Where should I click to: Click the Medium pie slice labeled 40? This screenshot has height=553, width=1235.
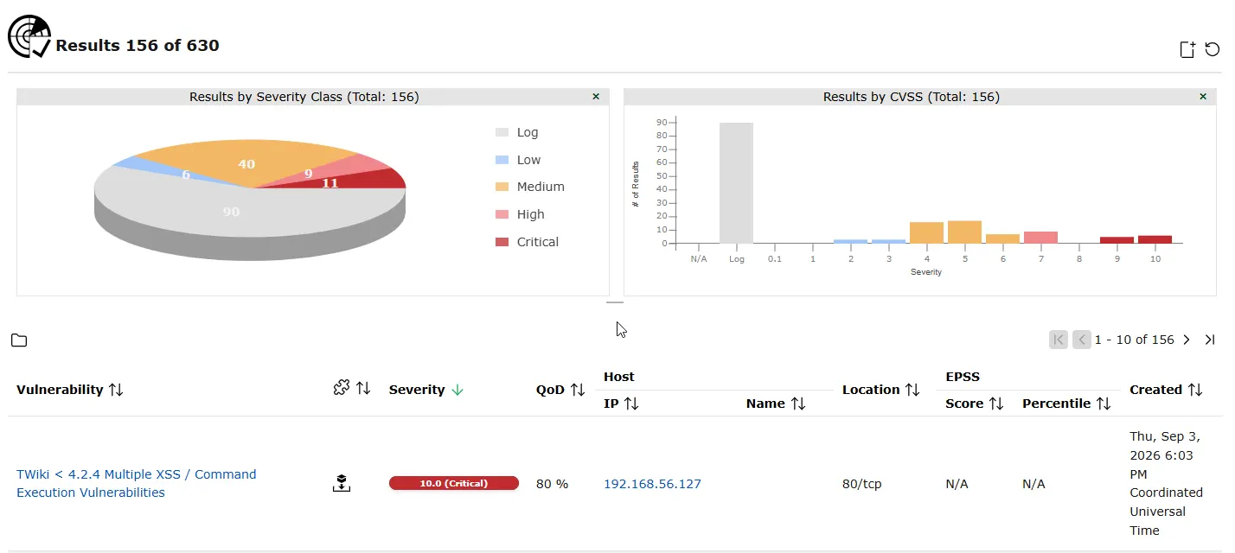pyautogui.click(x=247, y=164)
